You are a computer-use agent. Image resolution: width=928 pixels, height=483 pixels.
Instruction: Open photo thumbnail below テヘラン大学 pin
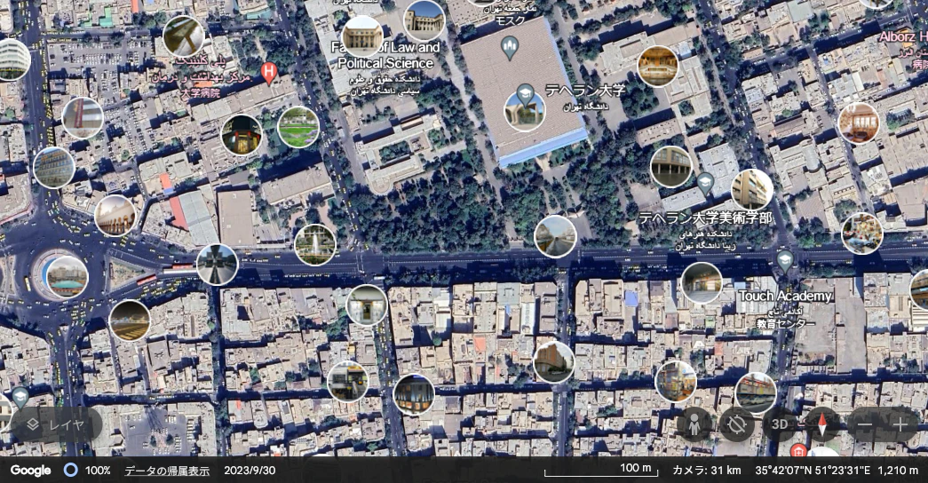tap(525, 111)
